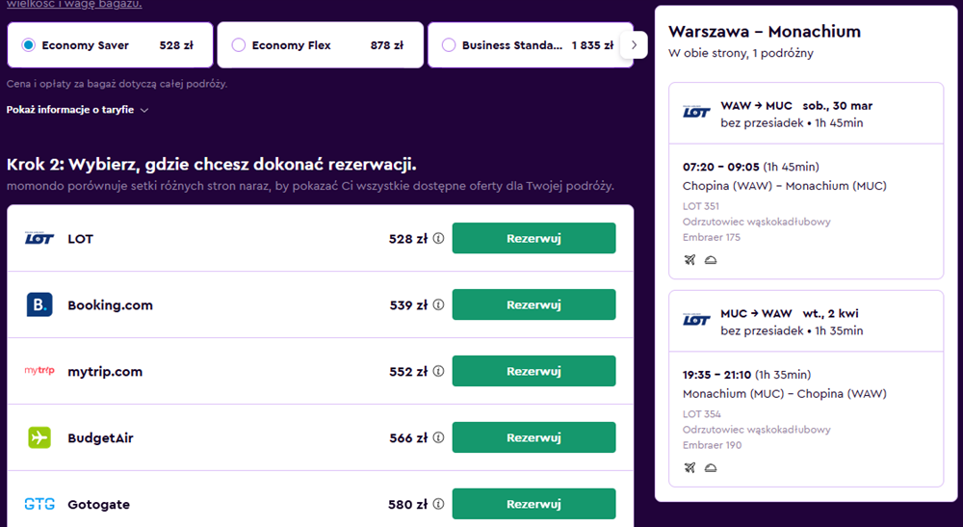
Task: Click the Embraer 190 aircraft label
Action: pos(712,445)
